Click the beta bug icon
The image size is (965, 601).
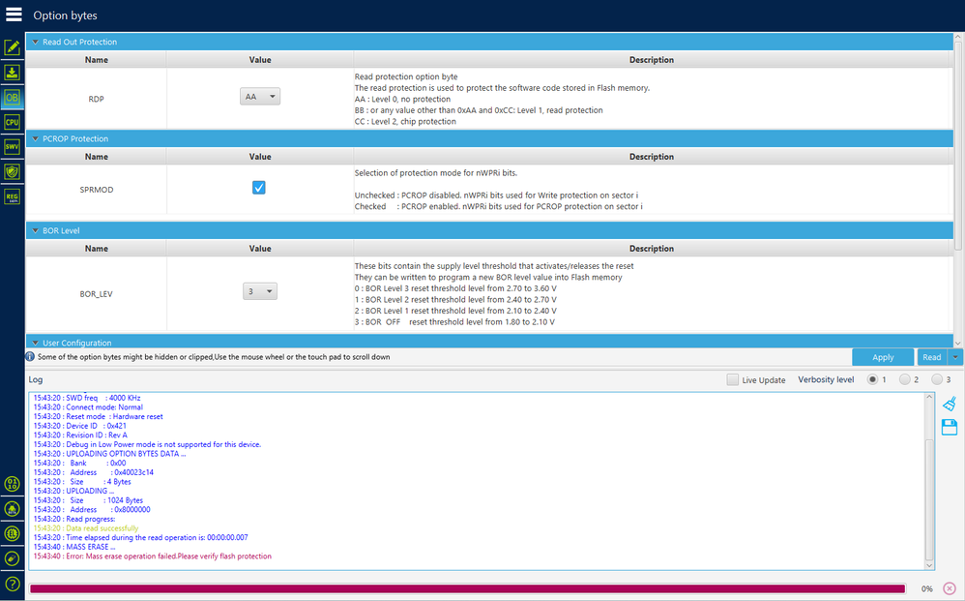[13, 509]
